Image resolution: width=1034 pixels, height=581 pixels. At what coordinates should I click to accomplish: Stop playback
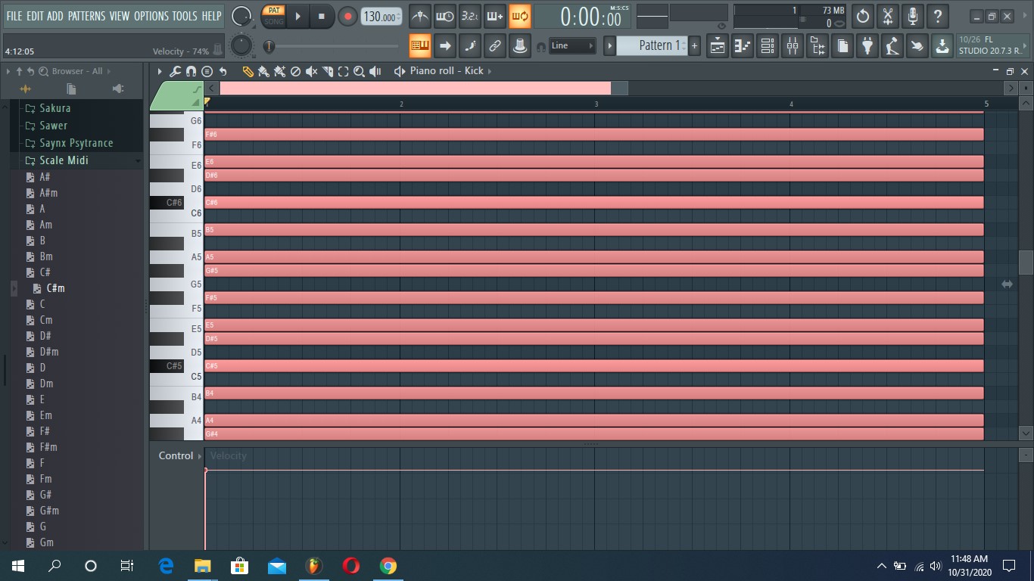(x=322, y=16)
